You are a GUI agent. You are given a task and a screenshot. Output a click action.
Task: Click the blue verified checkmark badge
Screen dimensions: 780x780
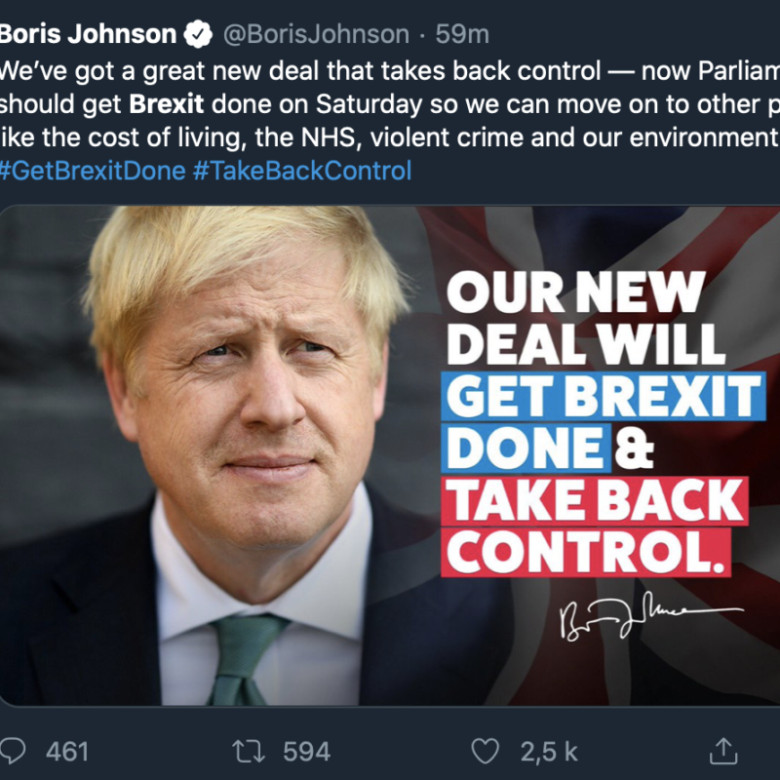(x=200, y=35)
